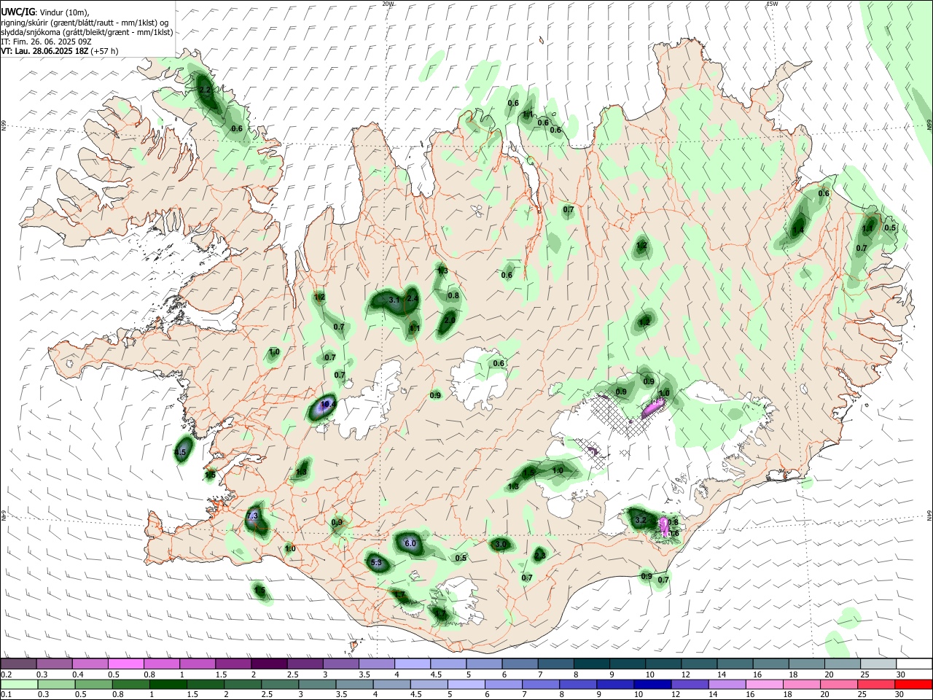Click the 10.4 precipitation value on the map
Viewport: 933px width, 700px height.
click(327, 403)
